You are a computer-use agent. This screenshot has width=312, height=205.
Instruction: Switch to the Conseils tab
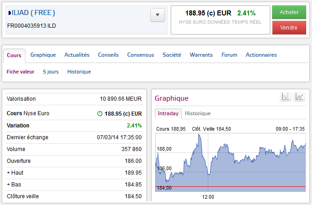tap(108, 55)
